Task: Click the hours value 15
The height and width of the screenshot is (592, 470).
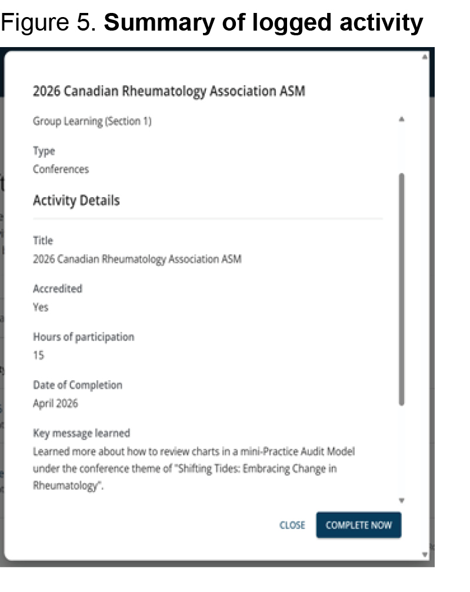Action: [x=38, y=355]
